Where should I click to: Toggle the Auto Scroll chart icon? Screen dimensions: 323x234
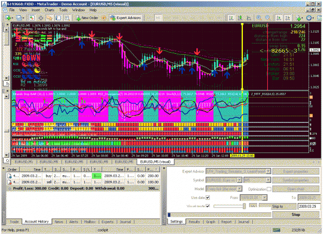point(279,18)
